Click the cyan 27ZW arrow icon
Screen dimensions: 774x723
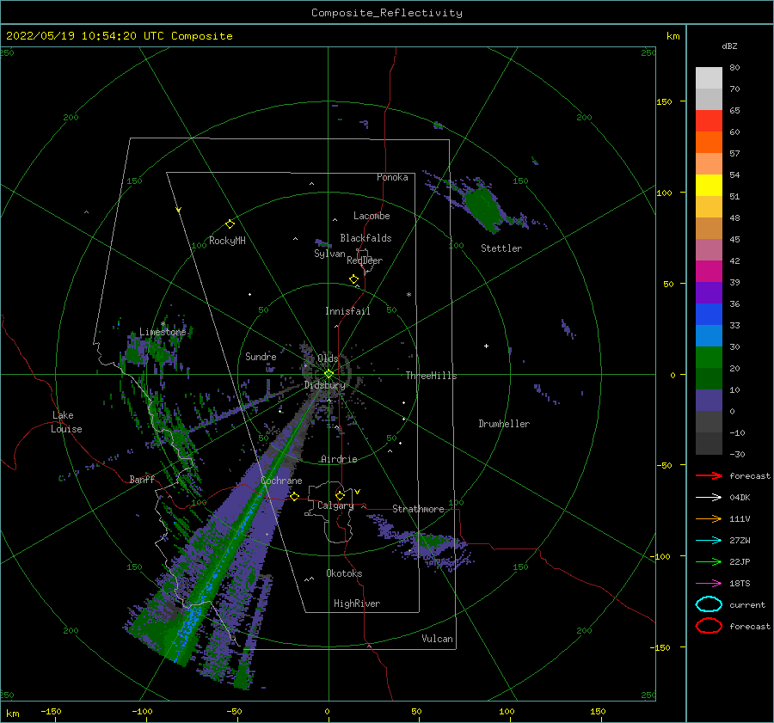[x=709, y=541]
